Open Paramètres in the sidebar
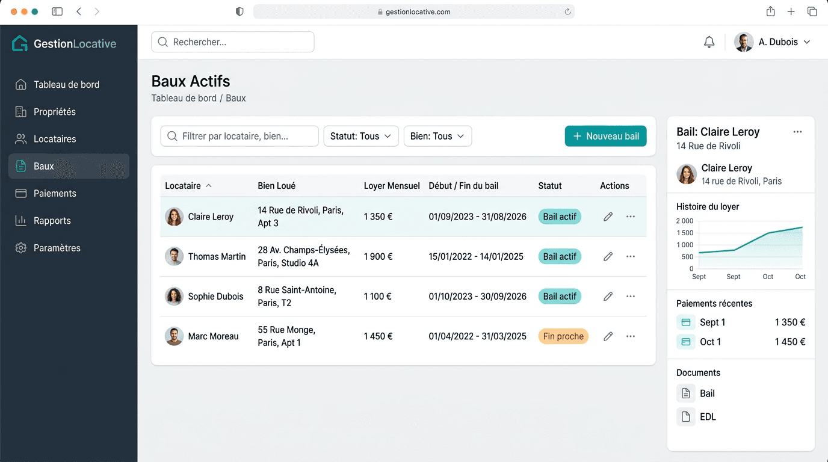Screen dimensions: 828x462 tap(57, 248)
